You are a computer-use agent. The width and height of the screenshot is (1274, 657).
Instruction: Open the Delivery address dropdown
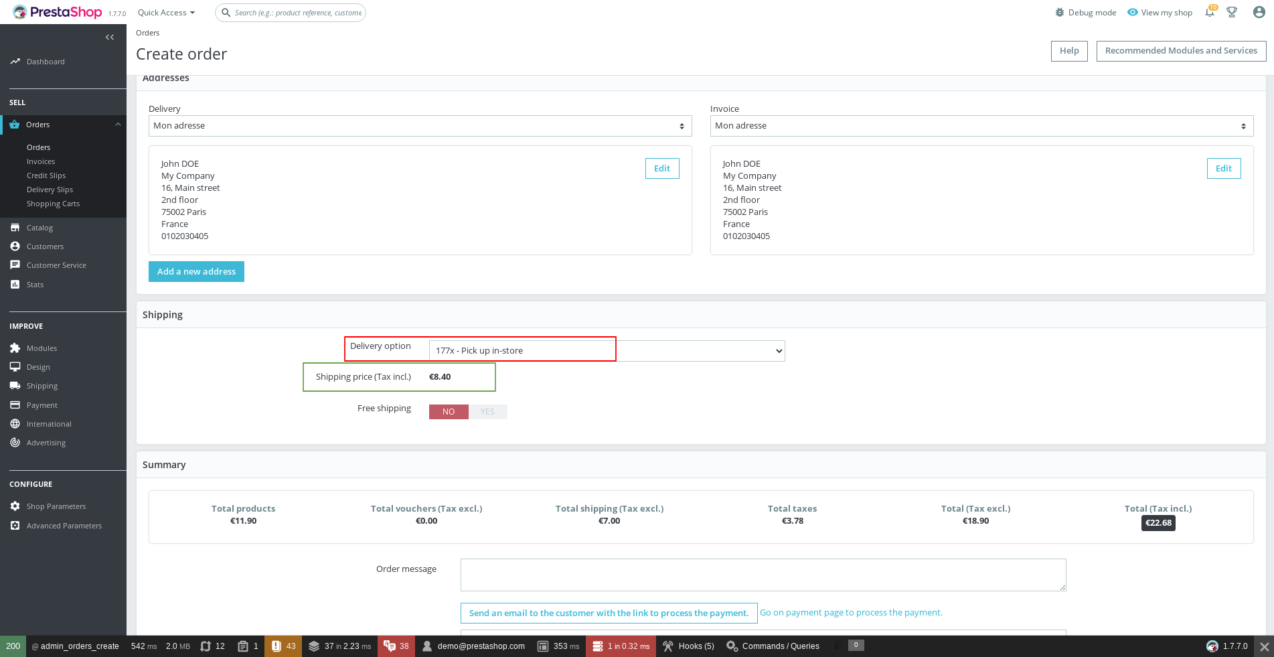pyautogui.click(x=420, y=126)
